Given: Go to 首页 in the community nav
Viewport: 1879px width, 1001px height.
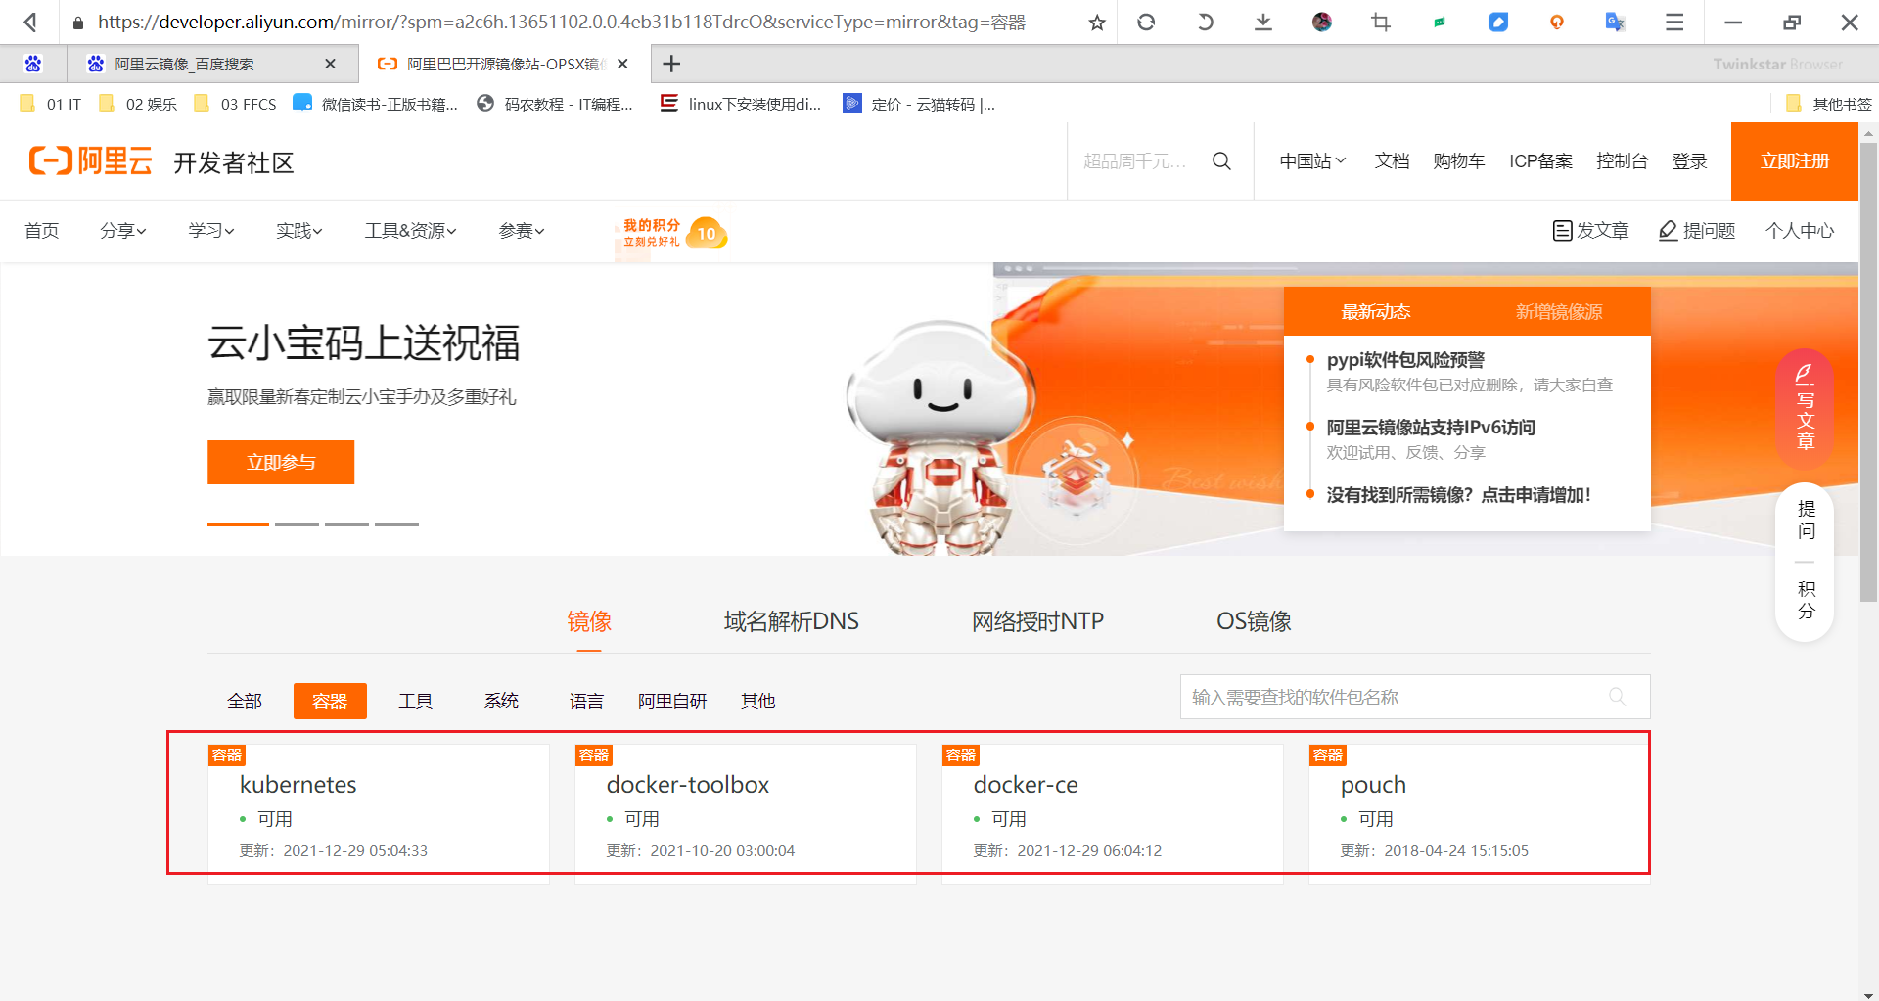Looking at the screenshot, I should (42, 231).
